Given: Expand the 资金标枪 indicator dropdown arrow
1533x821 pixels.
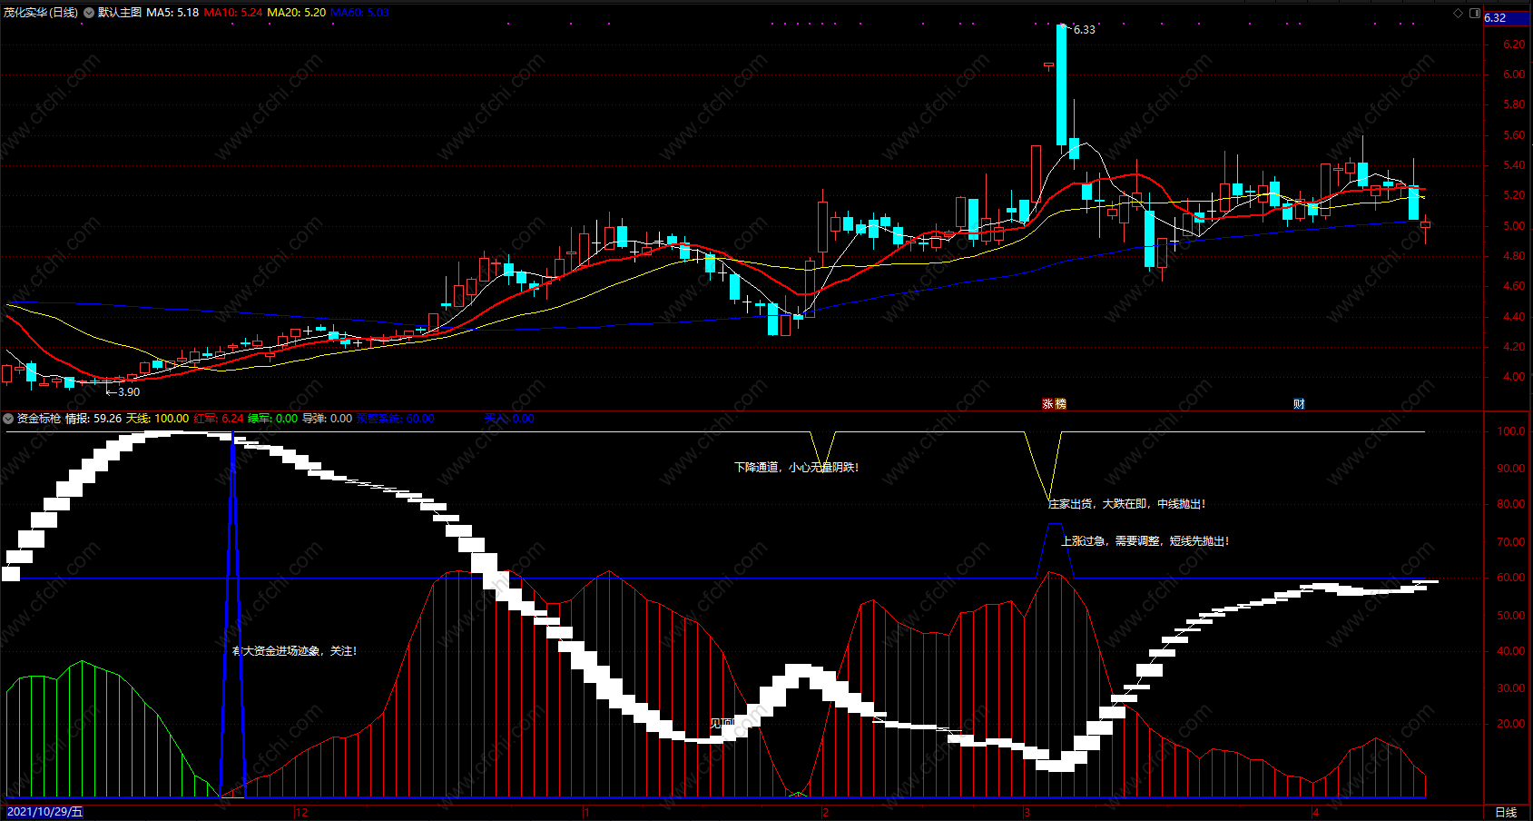Looking at the screenshot, I should 8,419.
